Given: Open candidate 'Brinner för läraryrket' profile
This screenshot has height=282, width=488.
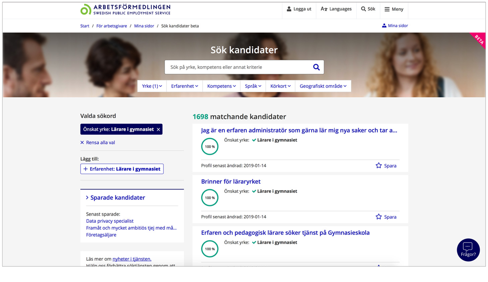Looking at the screenshot, I should pos(231,182).
